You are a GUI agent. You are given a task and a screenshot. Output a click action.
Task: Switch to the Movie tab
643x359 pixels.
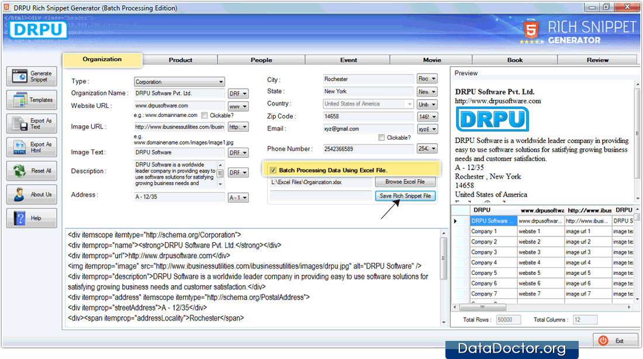(x=432, y=60)
